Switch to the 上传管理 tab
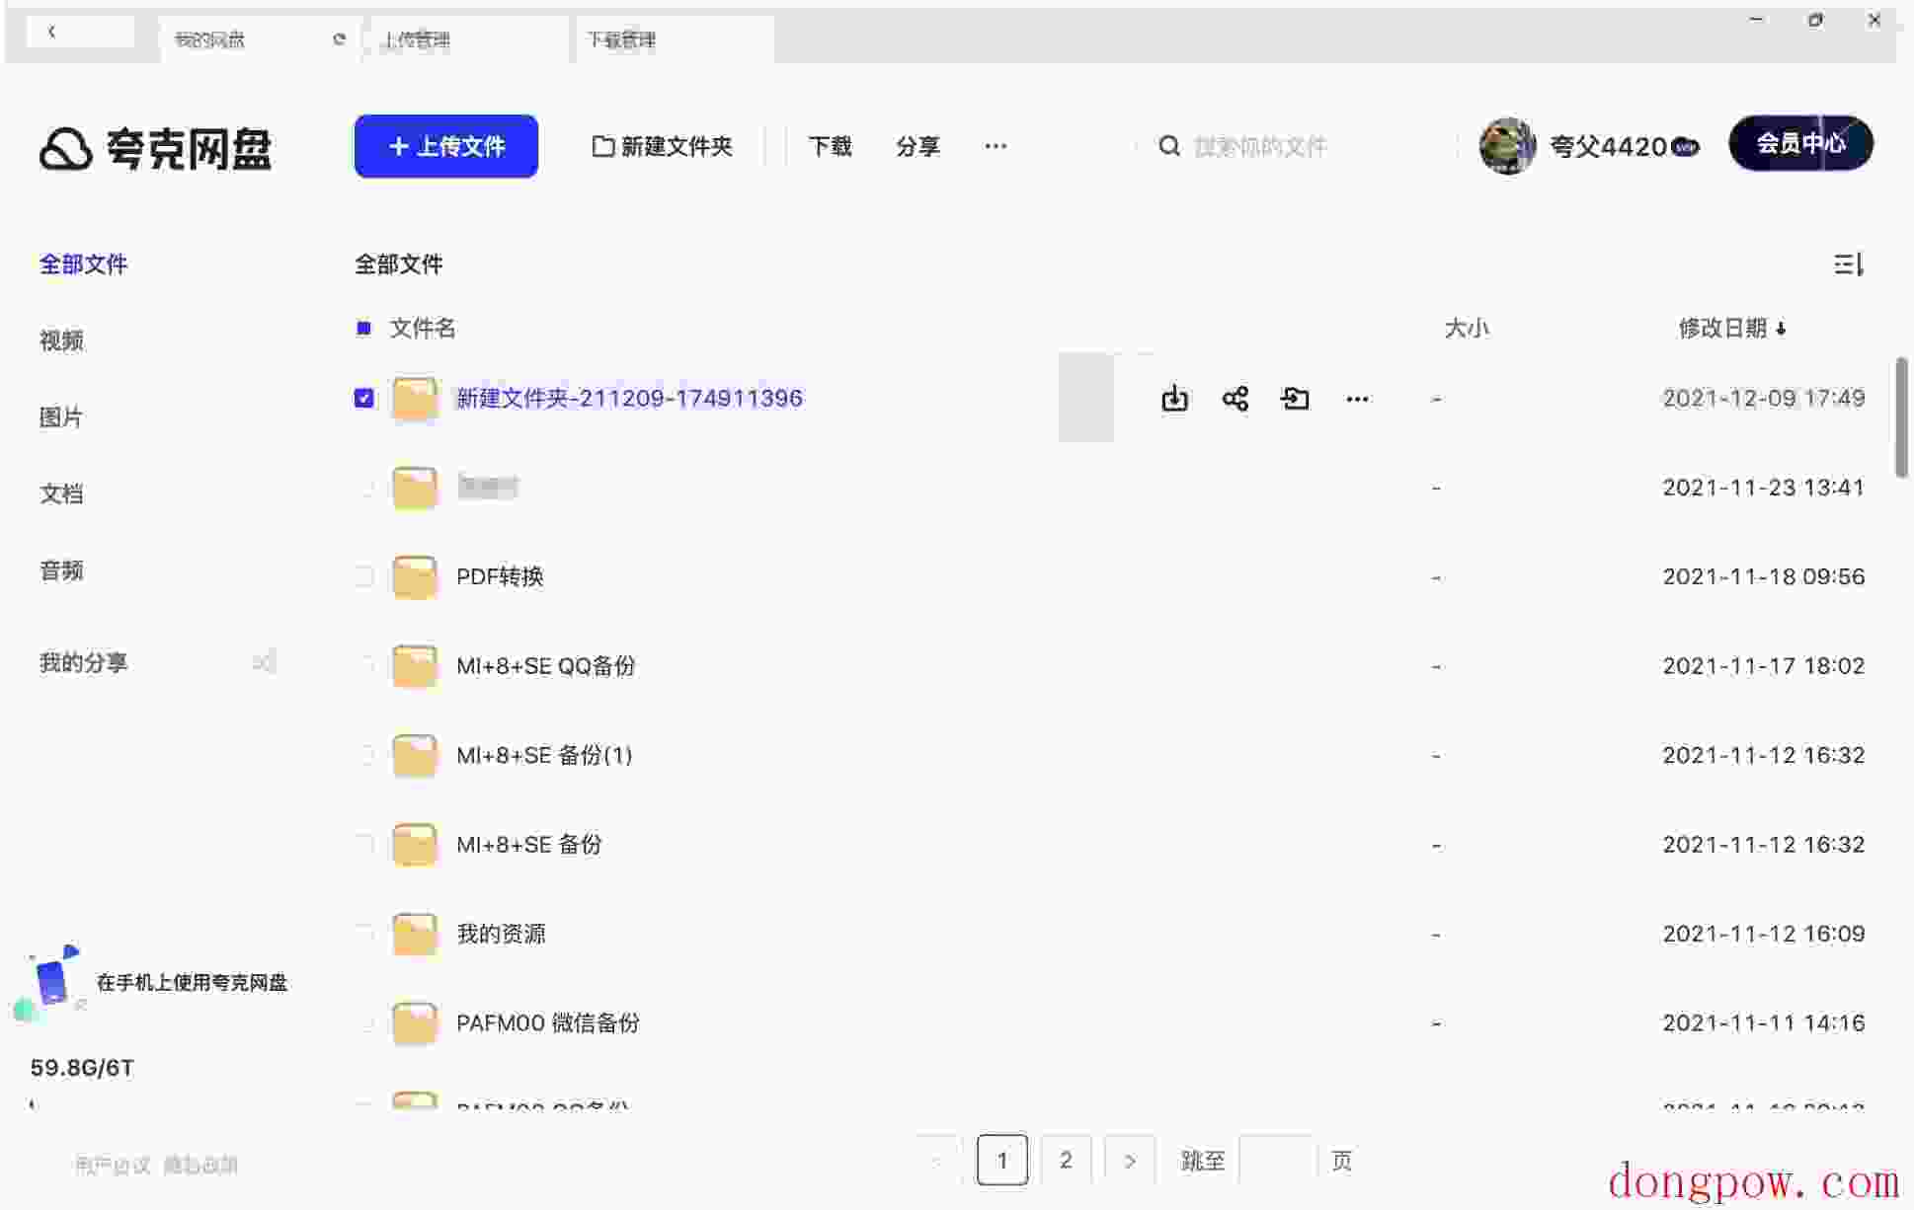This screenshot has width=1914, height=1210. click(465, 39)
